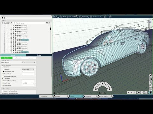Click the export icon in radial menu
Image resolution: width=153 pixels, height=114 pixels.
[x=110, y=89]
